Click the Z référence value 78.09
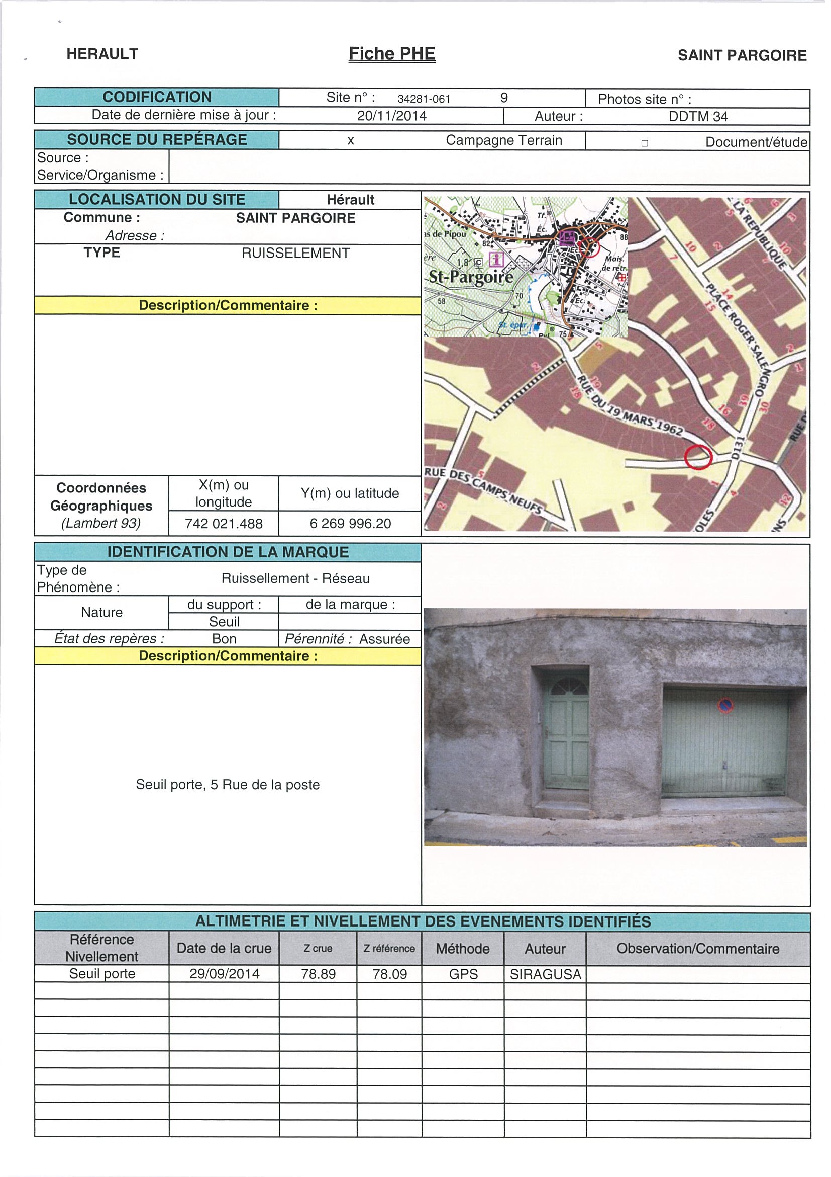 pos(390,974)
